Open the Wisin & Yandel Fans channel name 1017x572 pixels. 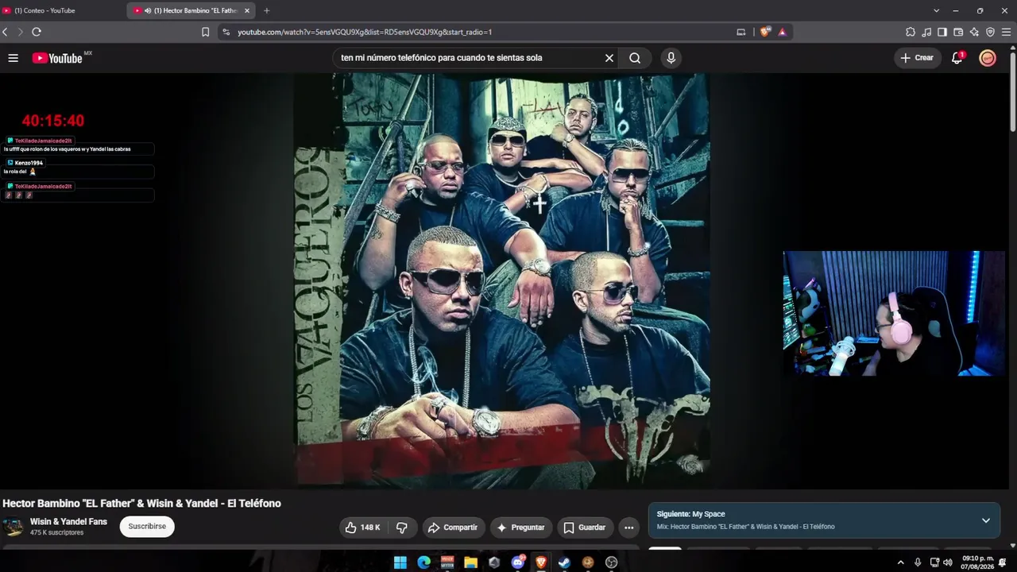[68, 522]
